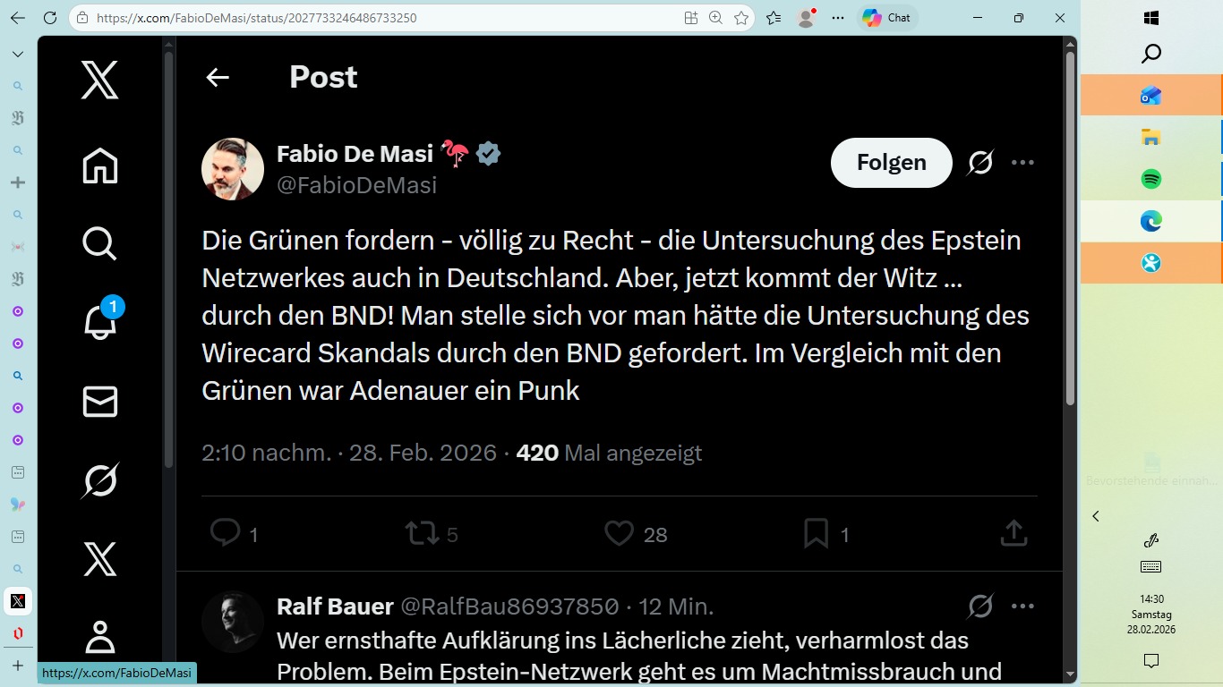The height and width of the screenshot is (687, 1223).
Task: Click the Grok actions icon on Fabio's post
Action: pyautogui.click(x=979, y=162)
